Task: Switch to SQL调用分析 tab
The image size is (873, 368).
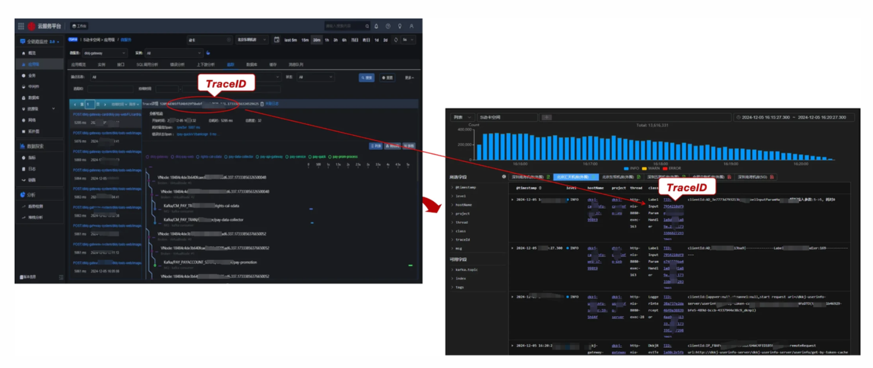Action: coord(147,64)
